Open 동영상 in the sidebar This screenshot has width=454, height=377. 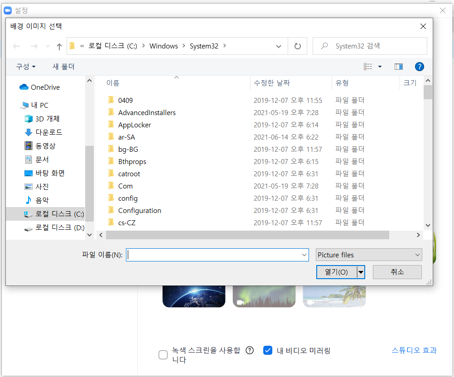(x=40, y=146)
